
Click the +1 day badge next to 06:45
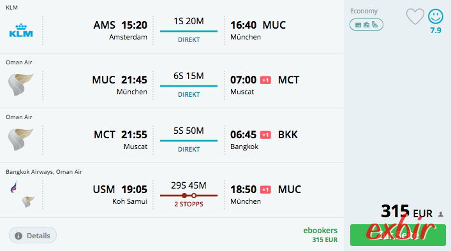[265, 135]
